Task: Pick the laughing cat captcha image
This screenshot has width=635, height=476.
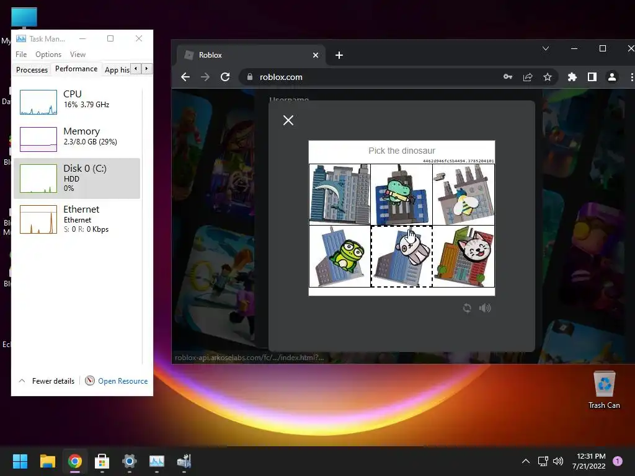Action: coord(463,256)
